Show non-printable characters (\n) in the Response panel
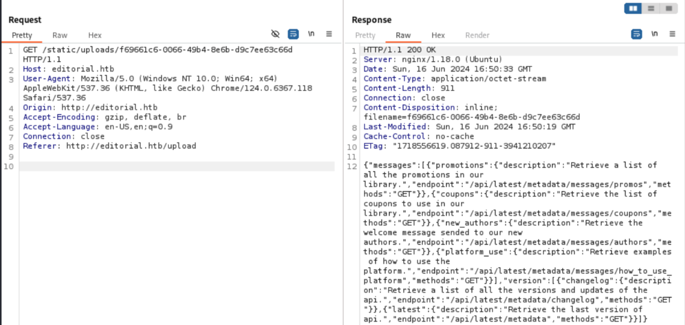The width and height of the screenshot is (685, 325). coord(655,34)
